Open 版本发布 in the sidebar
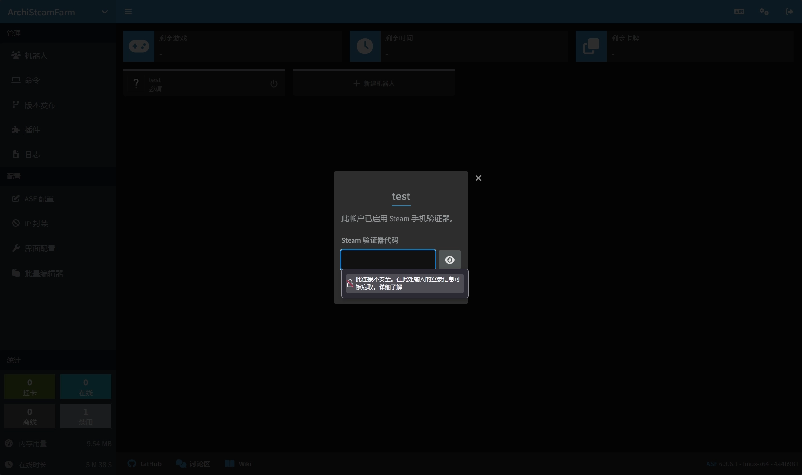802x475 pixels. pos(58,105)
